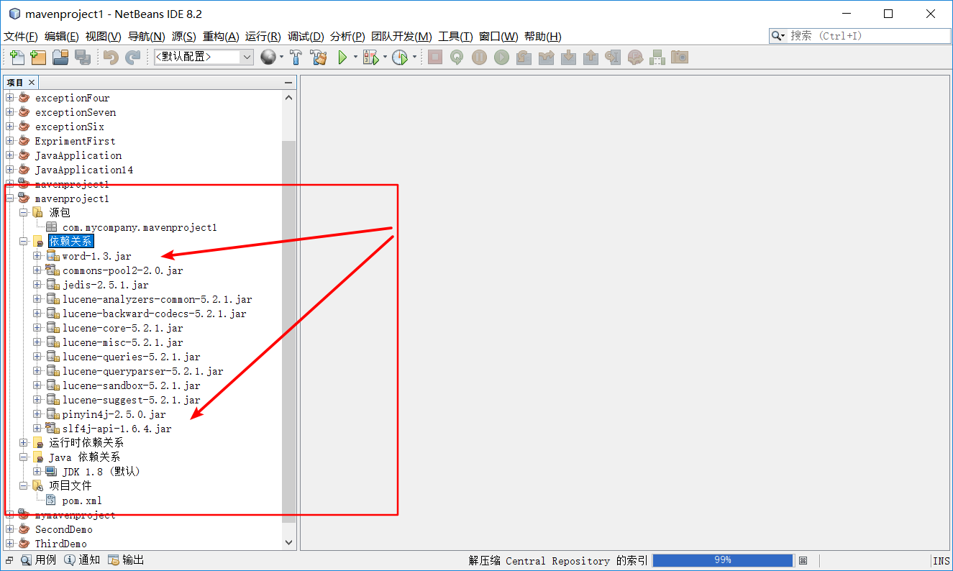Viewport: 953px width, 571px height.
Task: Open the 输出 output window
Action: point(126,559)
